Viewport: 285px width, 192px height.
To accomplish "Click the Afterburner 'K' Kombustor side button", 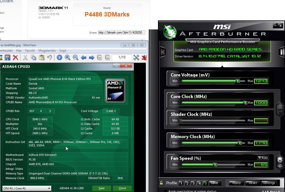I will tap(163, 52).
